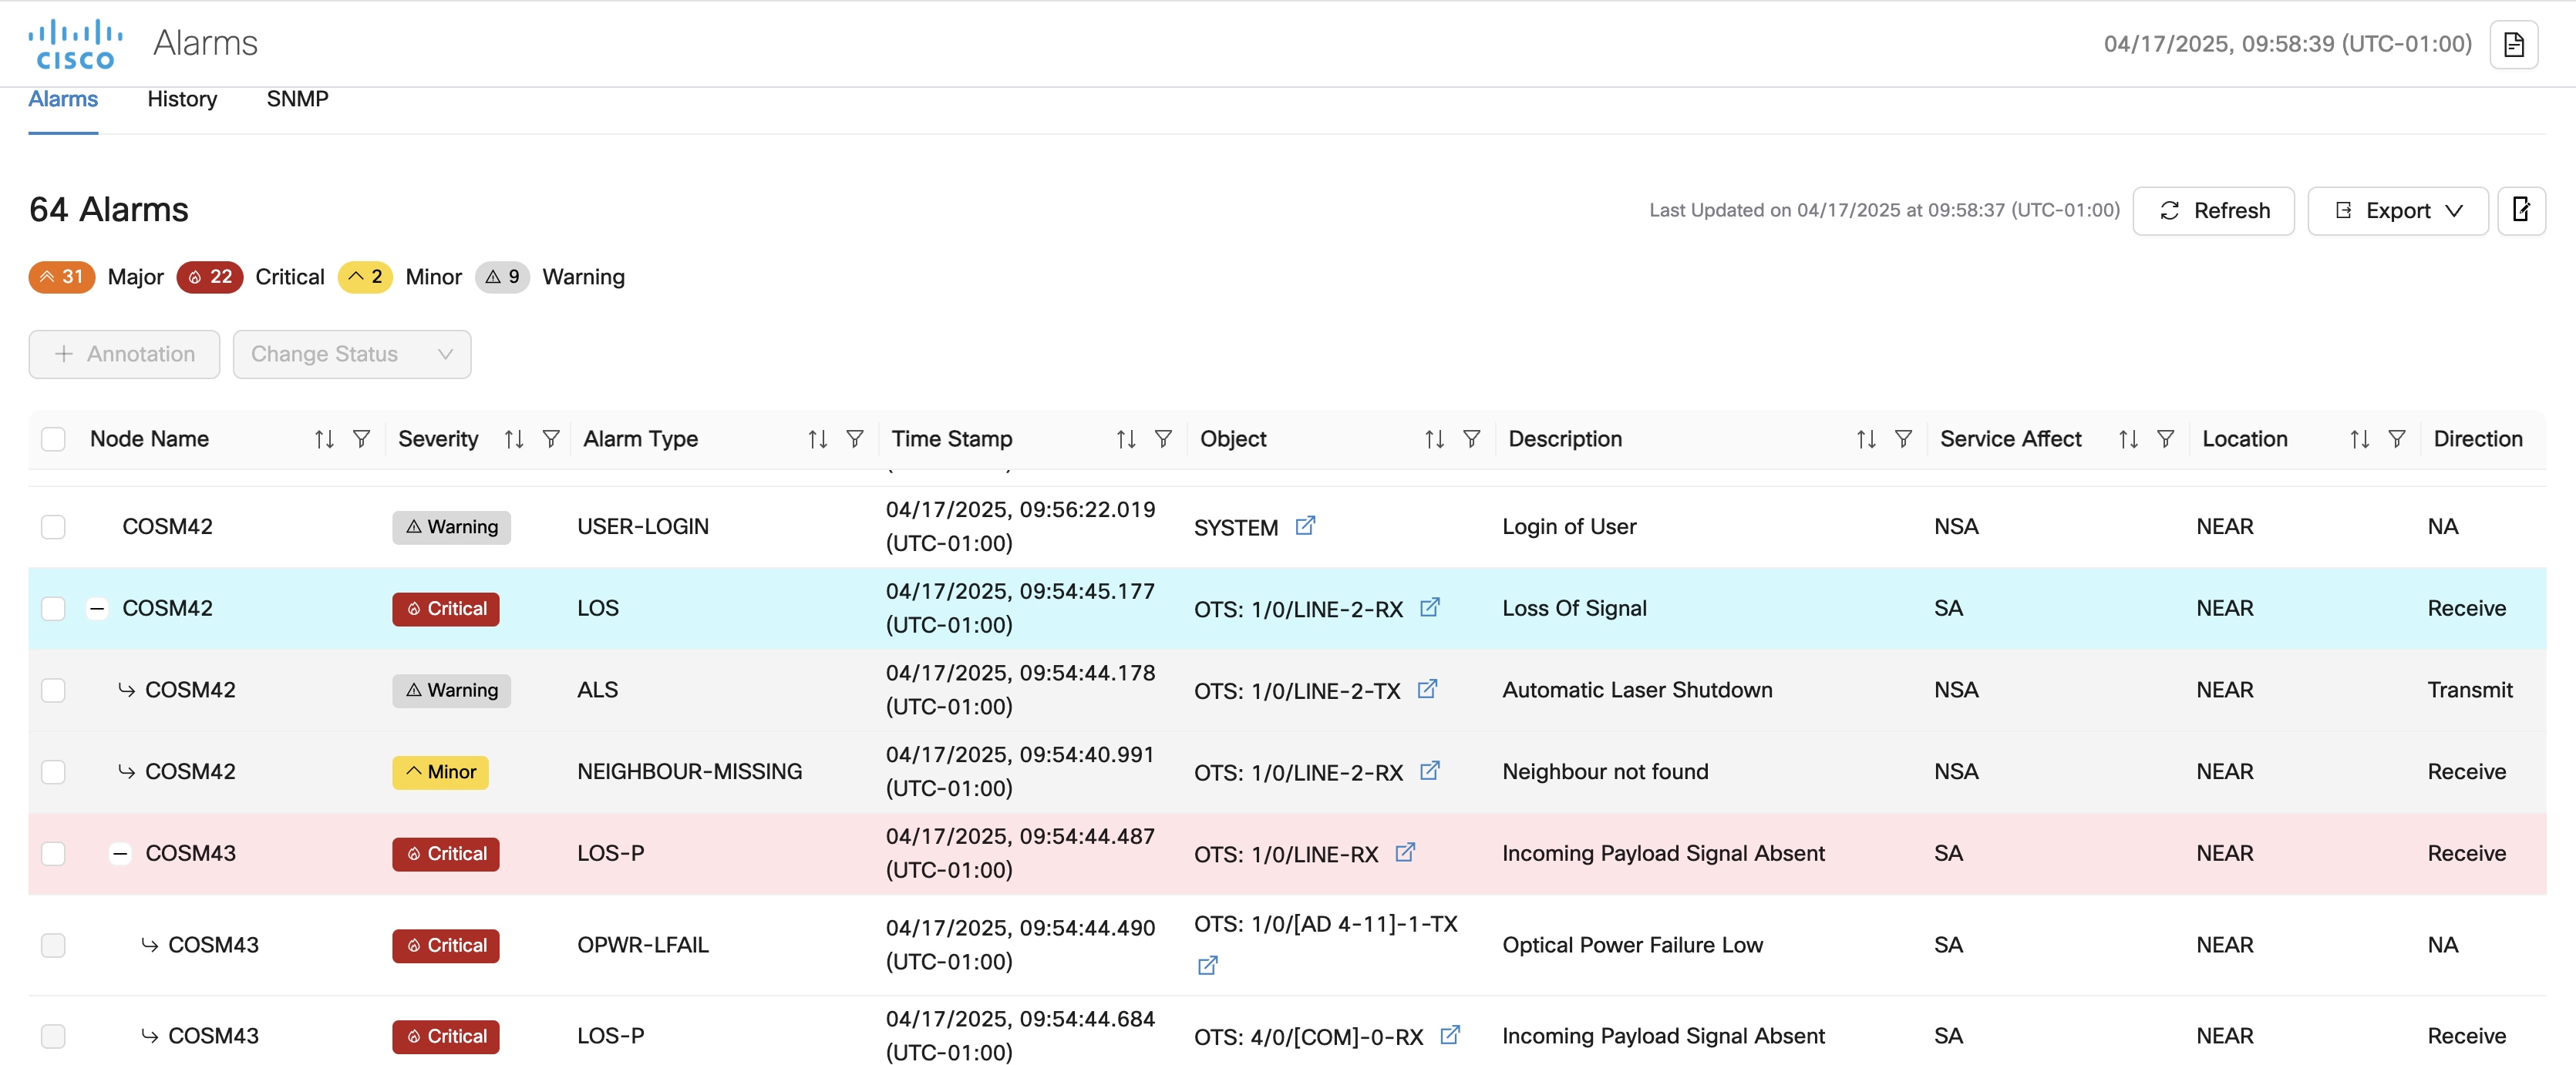Filter the Description column
The image size is (2576, 1065).
(1903, 438)
